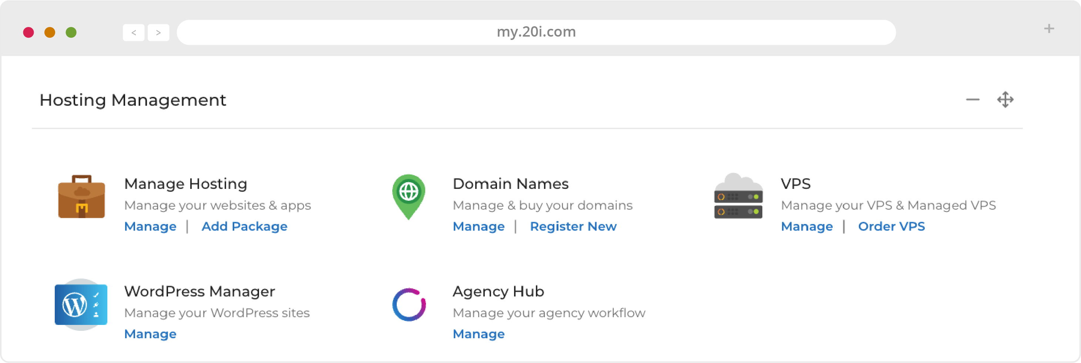Click the VPS cloud server icon

coord(738,196)
